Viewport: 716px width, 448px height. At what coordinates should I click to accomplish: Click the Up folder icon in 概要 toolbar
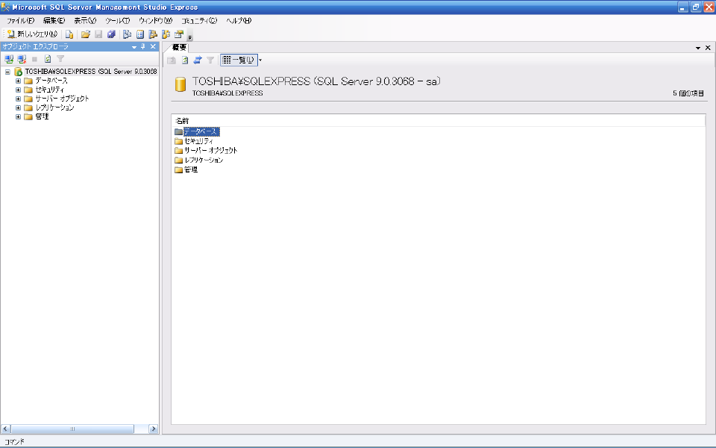[x=172, y=60]
